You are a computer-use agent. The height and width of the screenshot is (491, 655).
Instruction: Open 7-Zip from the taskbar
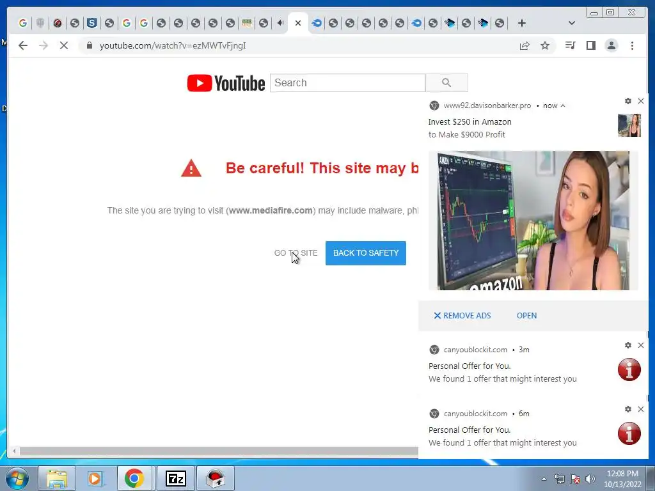click(x=175, y=478)
